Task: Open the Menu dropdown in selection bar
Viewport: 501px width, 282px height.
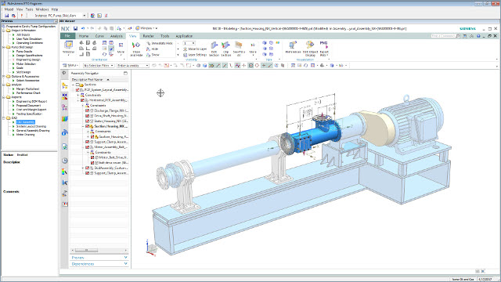Action: [70, 66]
